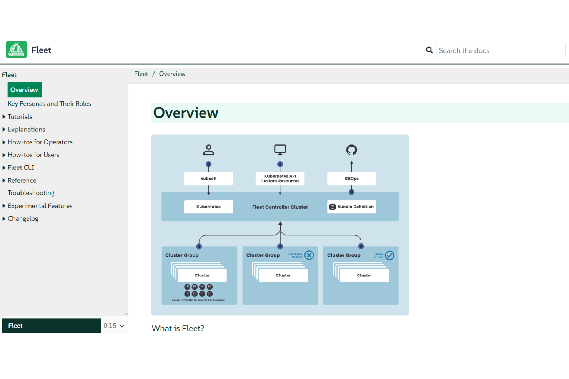Click the GitHub icon in diagram
This screenshot has width=569, height=379.
[351, 150]
